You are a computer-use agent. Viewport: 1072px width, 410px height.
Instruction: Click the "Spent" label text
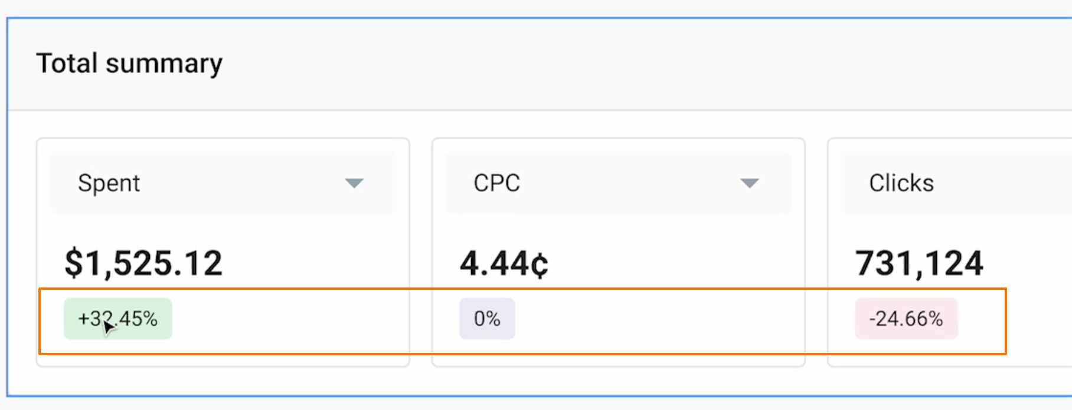click(x=109, y=183)
